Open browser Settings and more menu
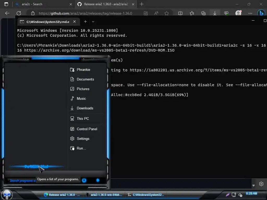The height and width of the screenshot is (200, 267). (250, 13)
